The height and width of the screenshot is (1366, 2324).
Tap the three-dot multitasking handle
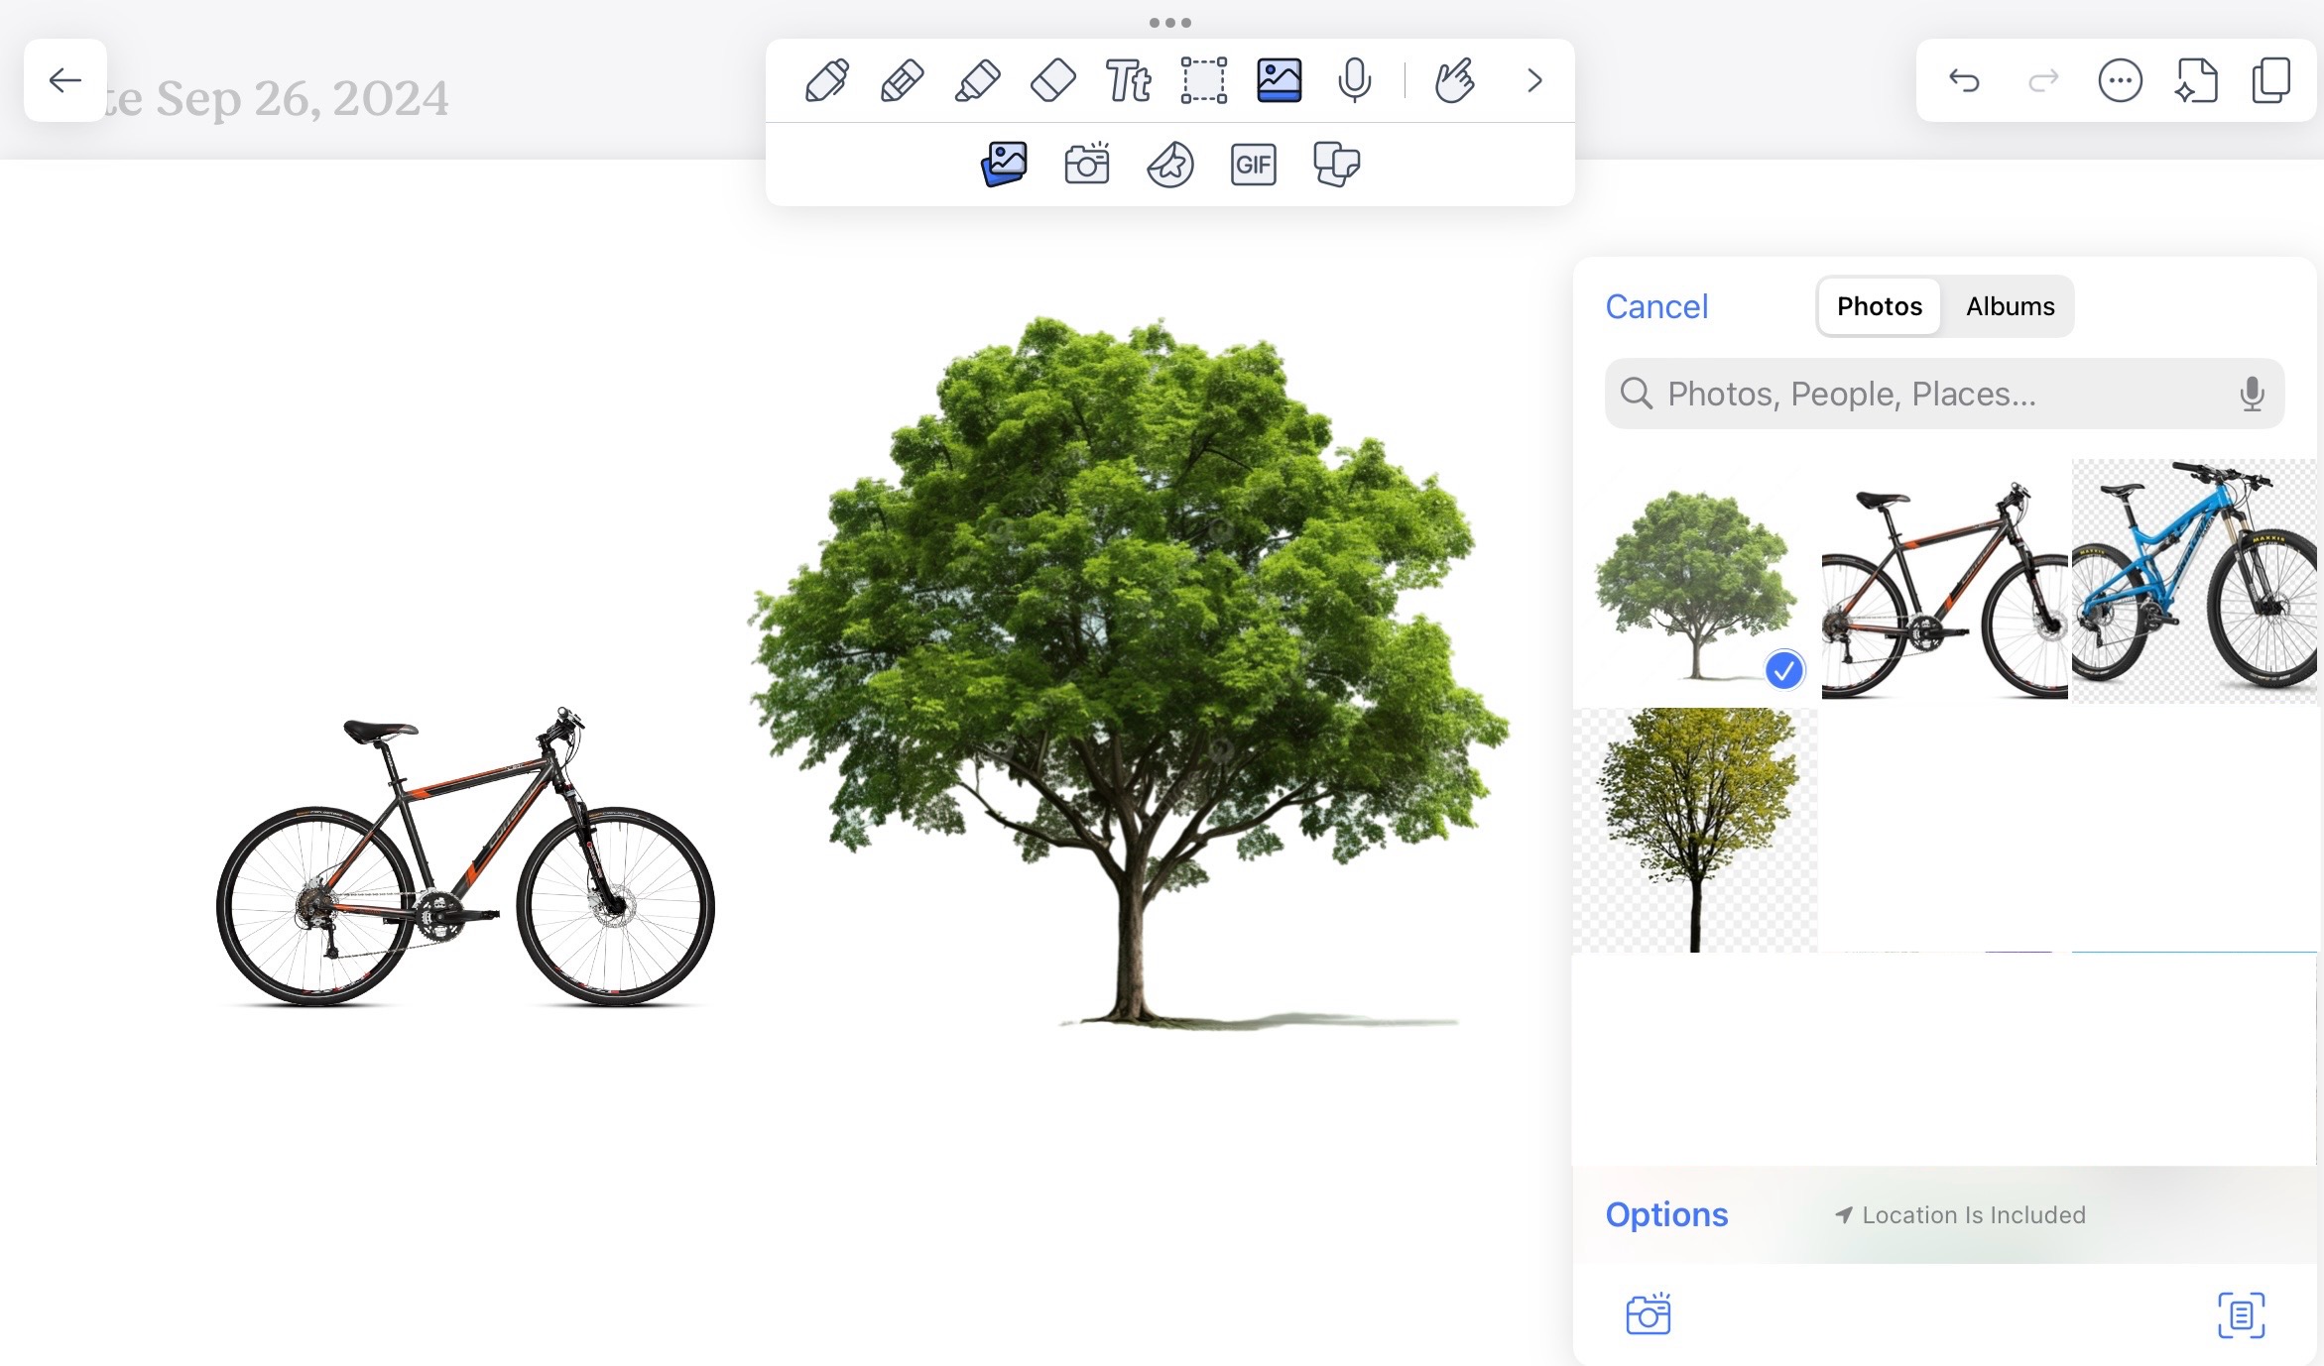pos(1170,22)
